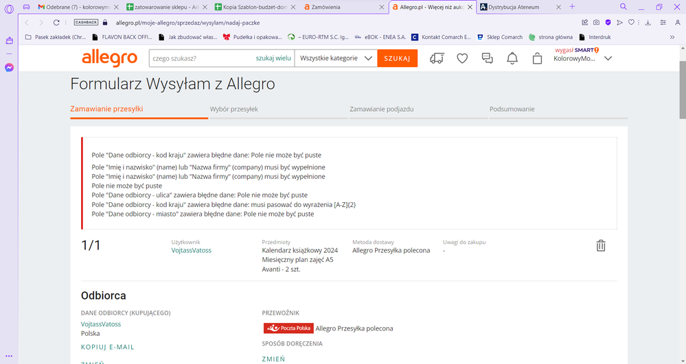686x364 pixels.
Task: Open browser profile person icon
Action: point(677,23)
